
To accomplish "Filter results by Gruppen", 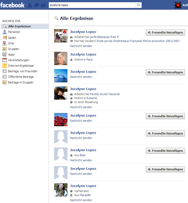I will [14, 49].
